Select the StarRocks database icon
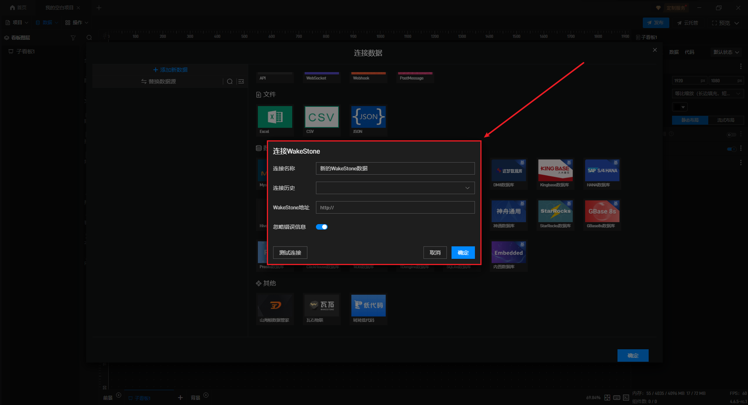Viewport: 748px width, 405px height. tap(555, 211)
